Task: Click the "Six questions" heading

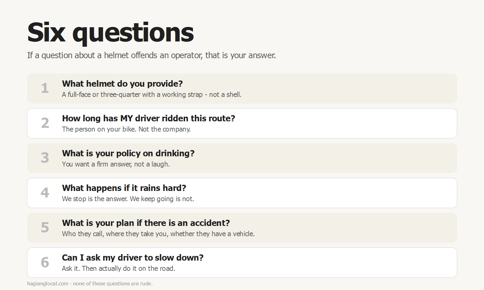Action: pyautogui.click(x=110, y=33)
